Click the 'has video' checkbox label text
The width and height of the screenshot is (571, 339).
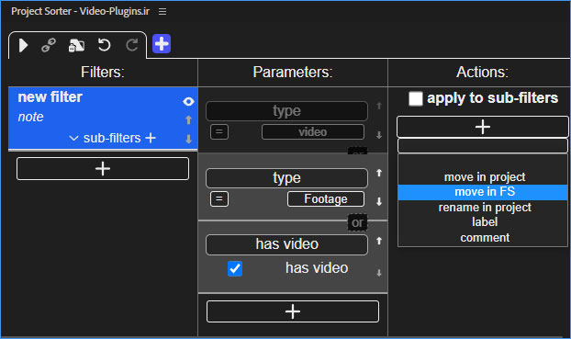[317, 268]
